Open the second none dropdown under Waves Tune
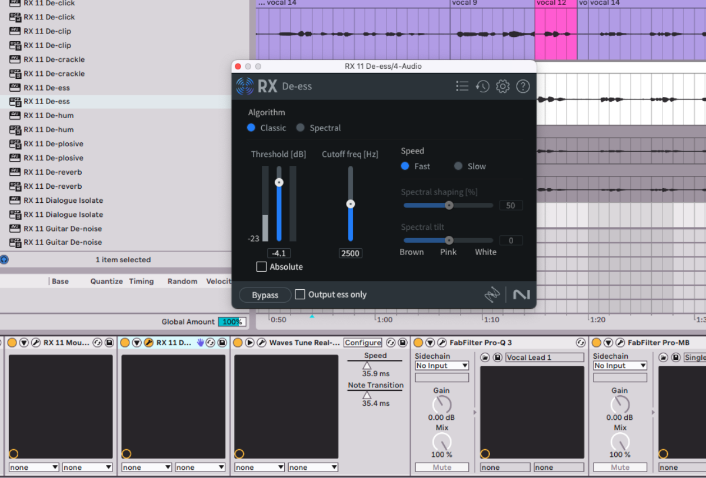The width and height of the screenshot is (706, 478). click(x=313, y=467)
